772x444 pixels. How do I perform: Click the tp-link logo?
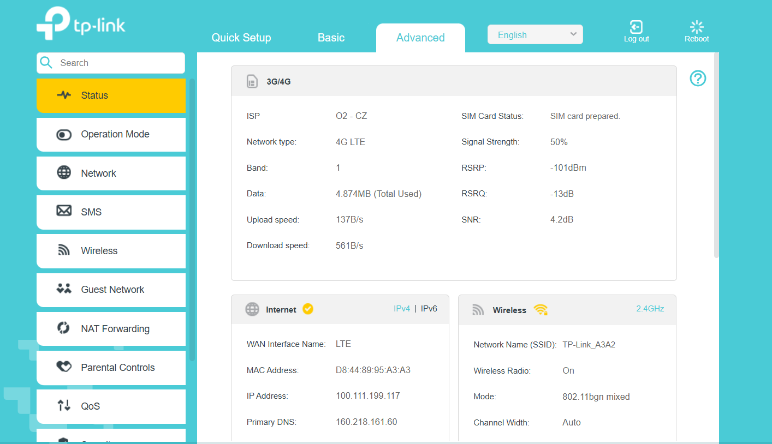click(x=81, y=23)
